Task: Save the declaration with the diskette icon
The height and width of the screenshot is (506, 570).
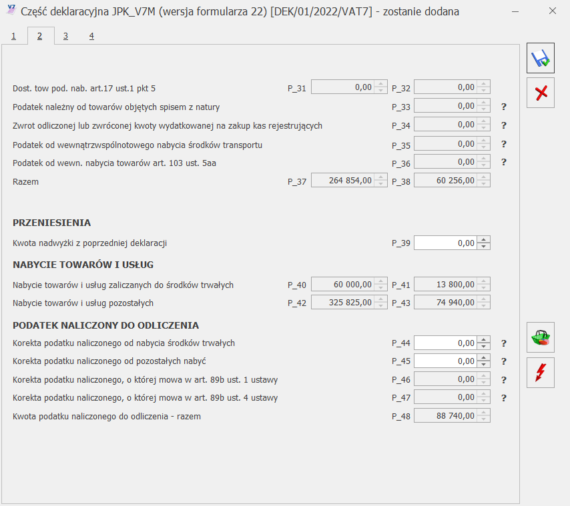Action: 541,58
